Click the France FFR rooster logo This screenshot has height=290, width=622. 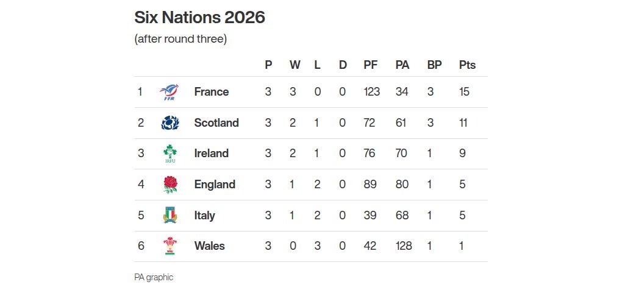169,93
